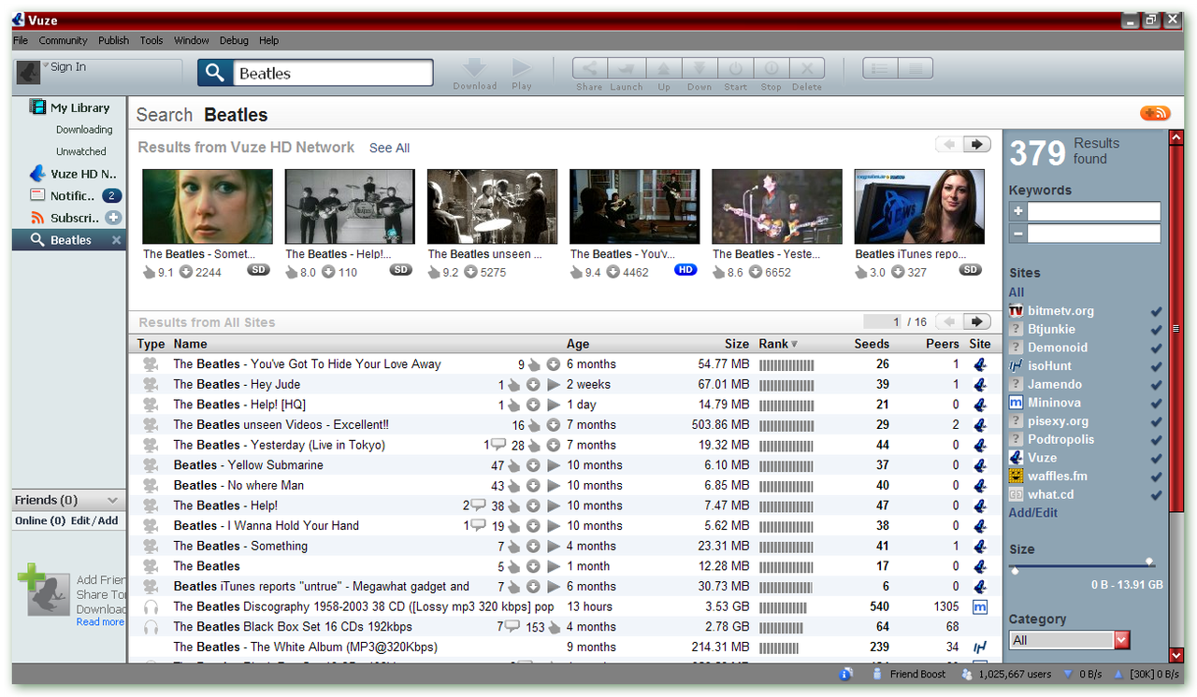Click the magnifier search icon
Viewport: 1197px width, 697px height.
click(x=214, y=73)
